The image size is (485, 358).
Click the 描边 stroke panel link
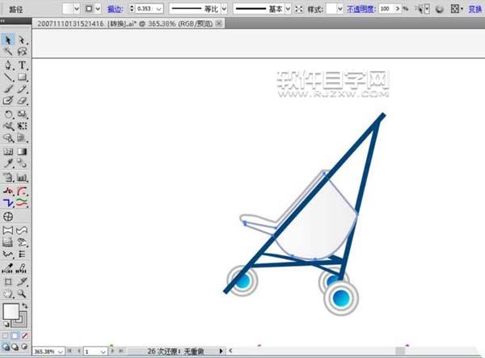tap(115, 8)
